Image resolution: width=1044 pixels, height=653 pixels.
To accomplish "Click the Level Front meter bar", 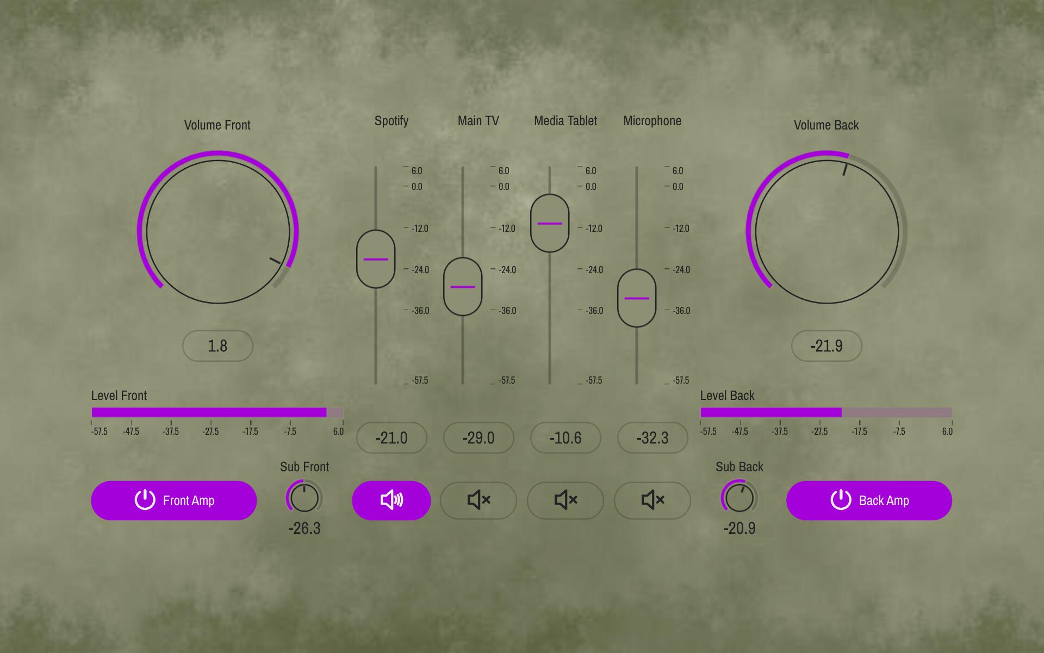I will 217,412.
